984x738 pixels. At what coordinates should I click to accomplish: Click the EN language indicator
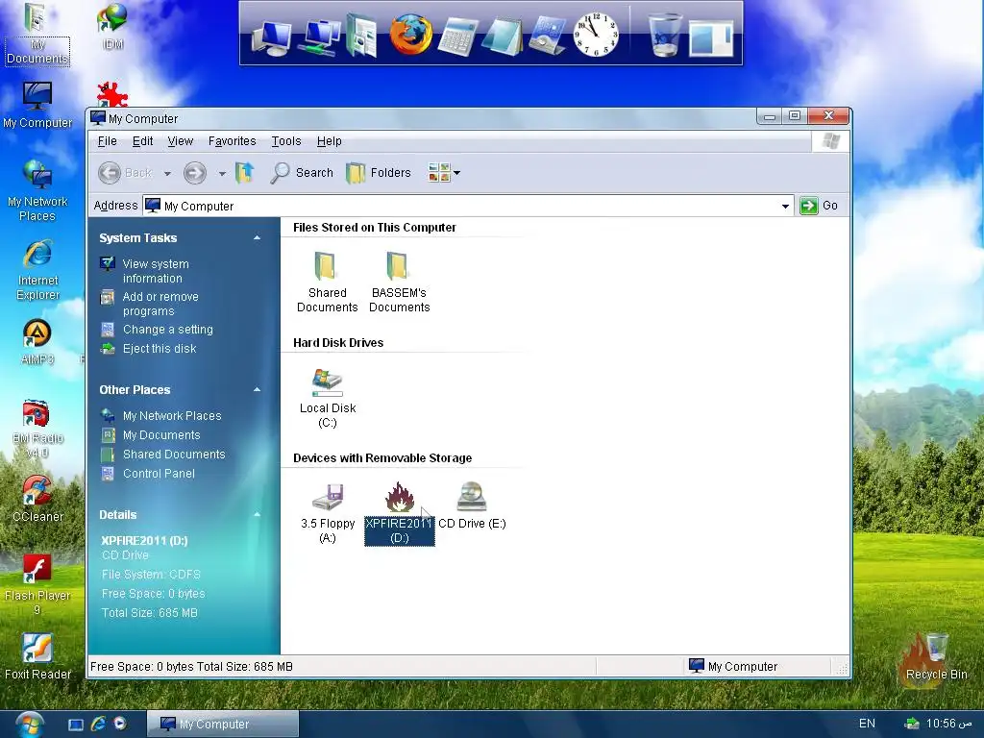pyautogui.click(x=867, y=724)
